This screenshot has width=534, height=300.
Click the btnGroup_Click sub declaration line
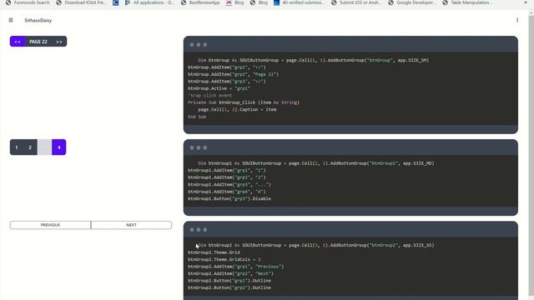click(x=244, y=102)
